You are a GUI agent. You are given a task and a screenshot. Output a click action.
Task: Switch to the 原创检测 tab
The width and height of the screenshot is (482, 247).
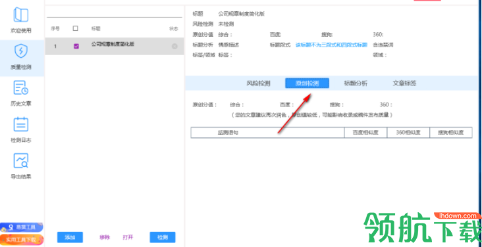pyautogui.click(x=307, y=83)
